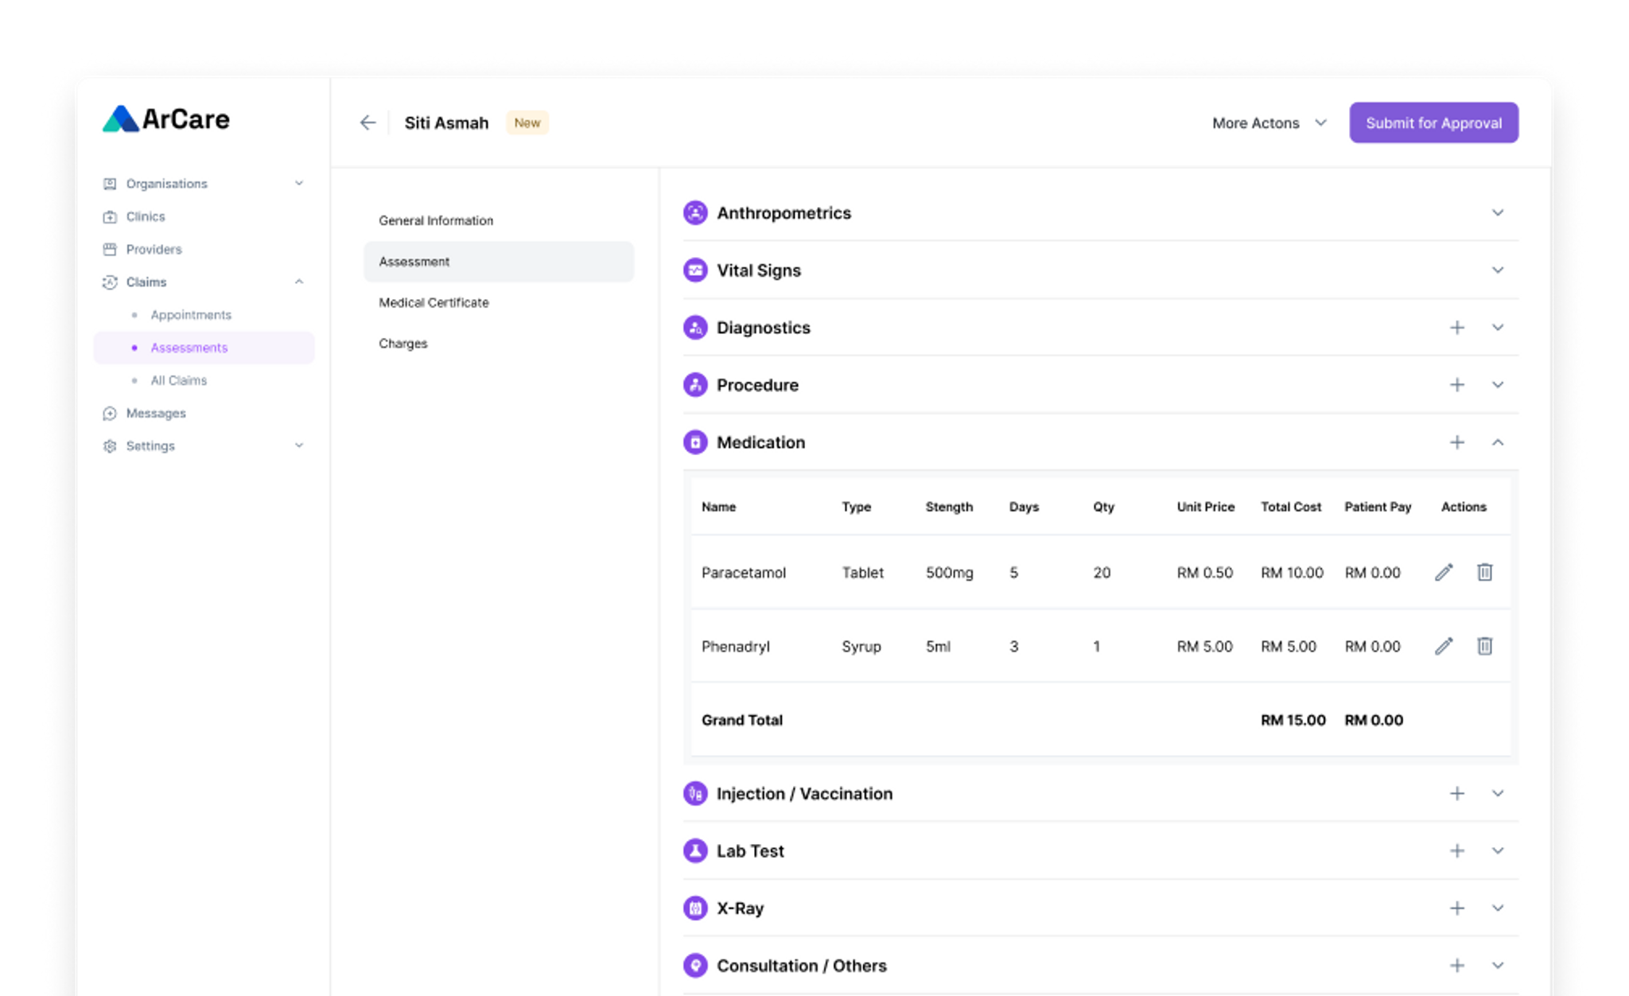Viewport: 1629px width, 996px height.
Task: Add an X-Ray entry
Action: (x=1456, y=908)
